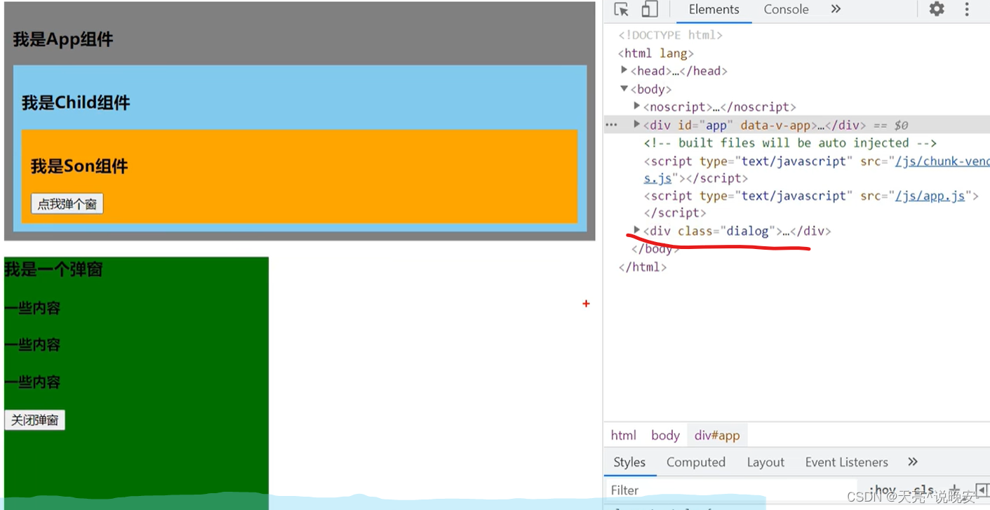Show more DevTools tabs chevron
This screenshot has width=990, height=510.
(836, 9)
